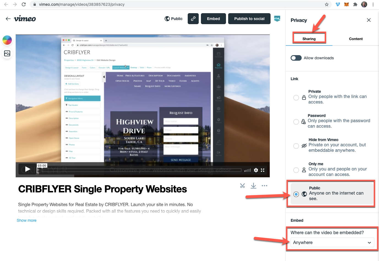Expand the Anywhere embed dropdown
The image size is (379, 261).
(x=332, y=243)
